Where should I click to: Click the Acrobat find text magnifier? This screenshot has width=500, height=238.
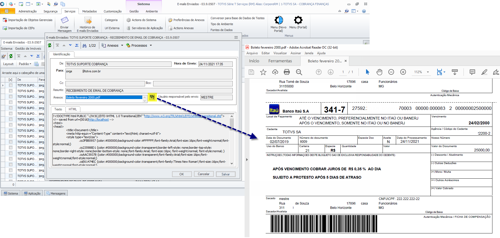(299, 72)
